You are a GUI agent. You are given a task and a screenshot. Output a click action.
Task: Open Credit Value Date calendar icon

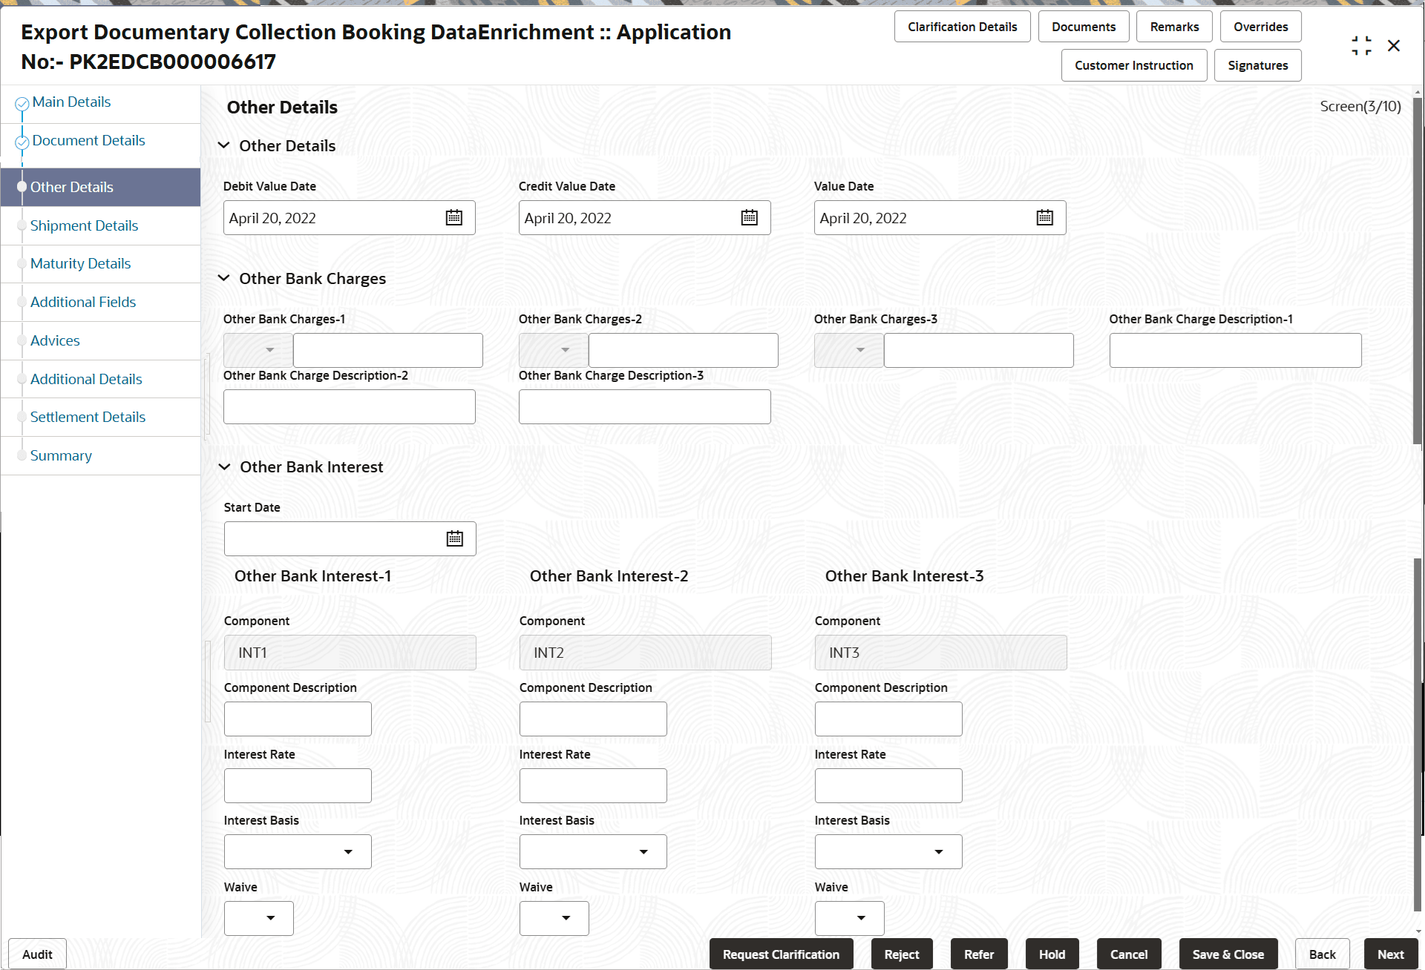[749, 218]
